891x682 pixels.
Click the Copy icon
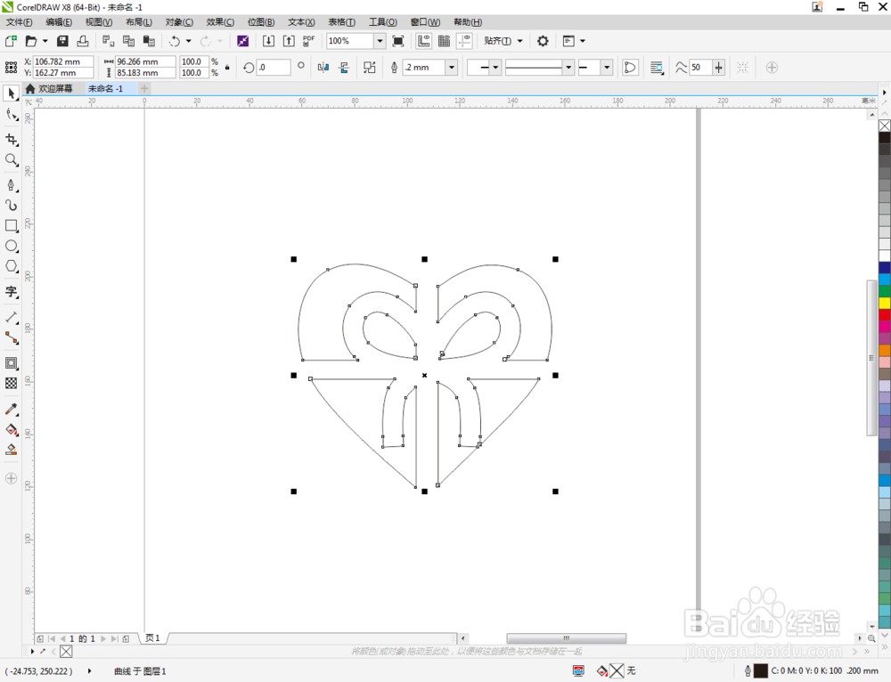(x=128, y=41)
